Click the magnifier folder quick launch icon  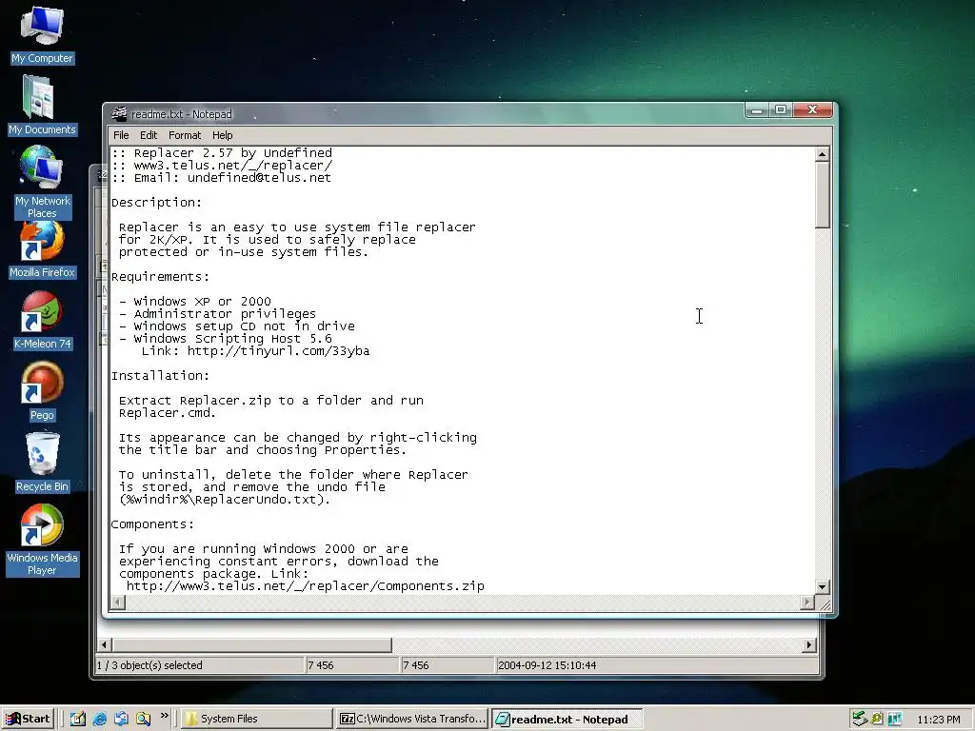pyautogui.click(x=143, y=719)
